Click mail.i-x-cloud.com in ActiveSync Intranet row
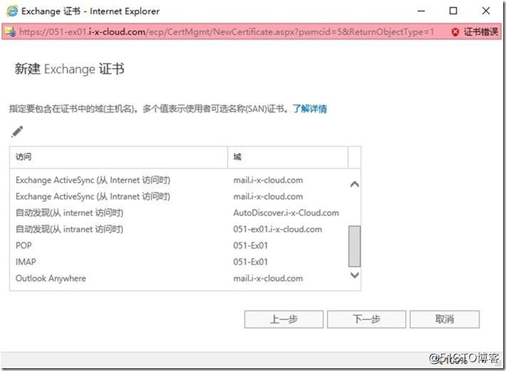Image resolution: width=506 pixels, height=371 pixels. pos(268,197)
